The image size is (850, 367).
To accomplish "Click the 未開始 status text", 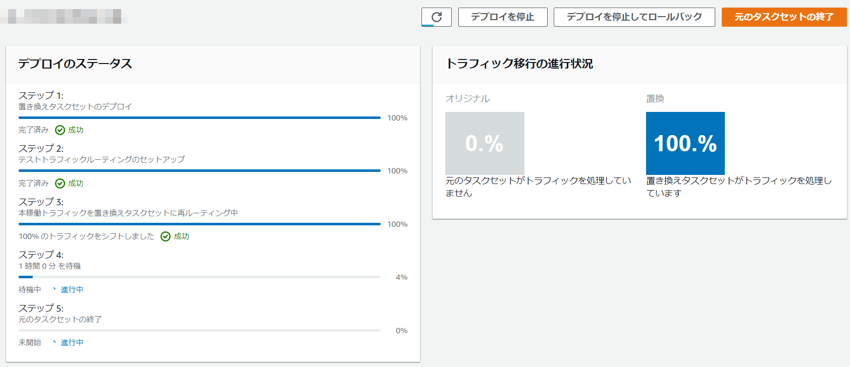I will tap(30, 343).
